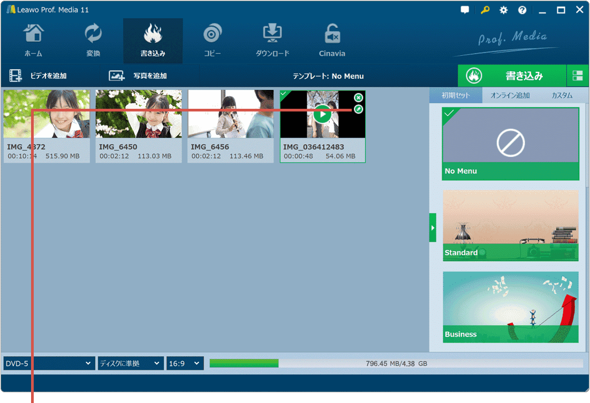This screenshot has height=403, width=590.
Task: Toggle the layout view next to 書き込み
Action: point(578,76)
